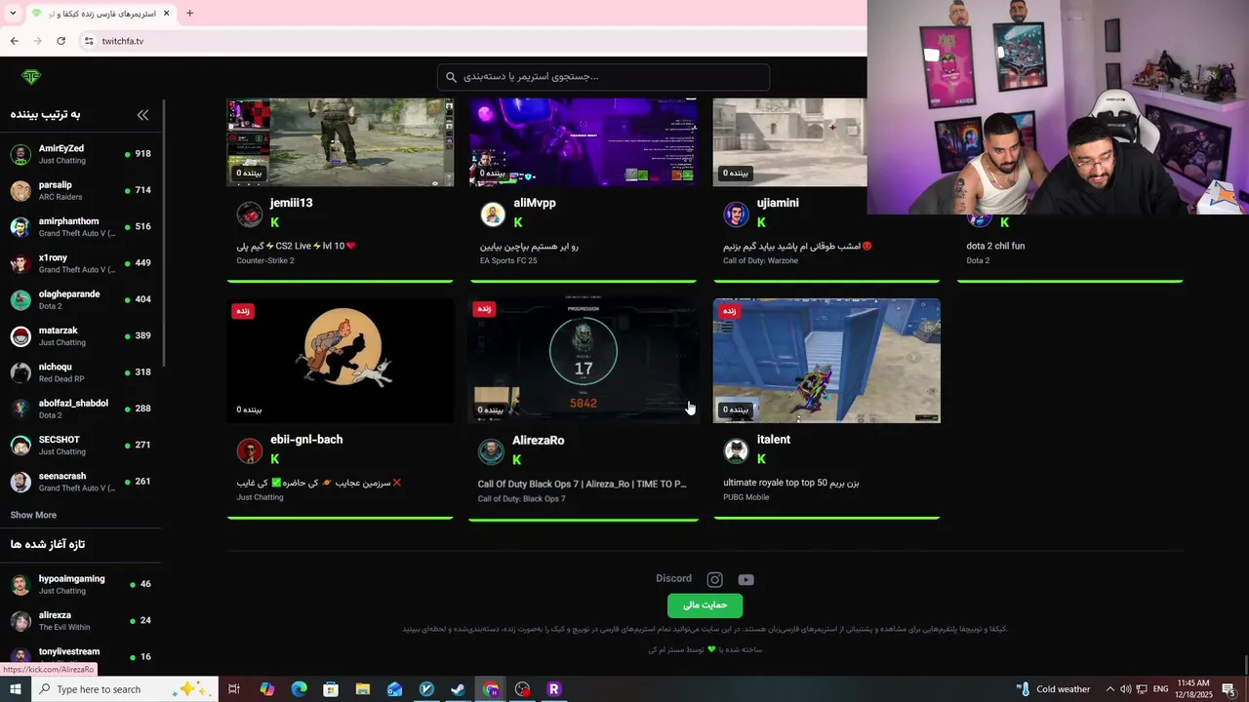Image resolution: width=1249 pixels, height=702 pixels.
Task: Open the Discord footer link
Action: pyautogui.click(x=673, y=579)
